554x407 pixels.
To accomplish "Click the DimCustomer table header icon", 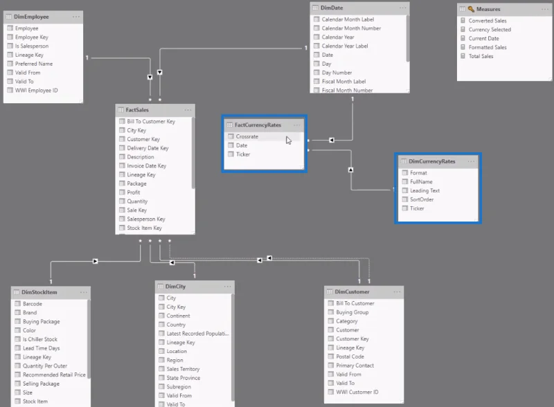I will [x=330, y=292].
